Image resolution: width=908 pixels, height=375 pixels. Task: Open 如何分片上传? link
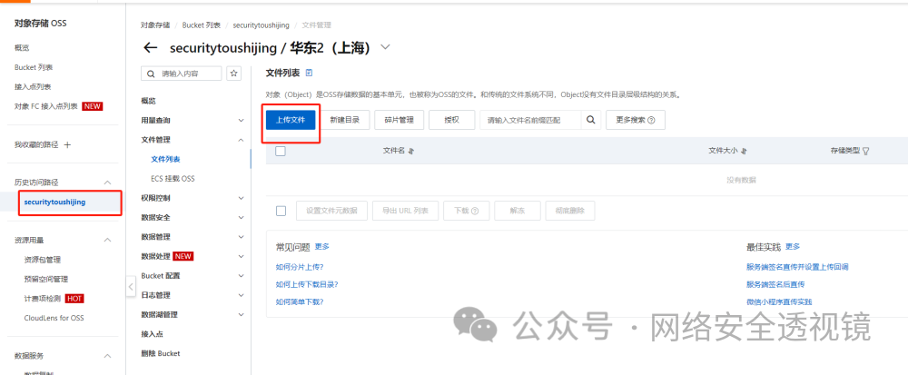(x=300, y=267)
